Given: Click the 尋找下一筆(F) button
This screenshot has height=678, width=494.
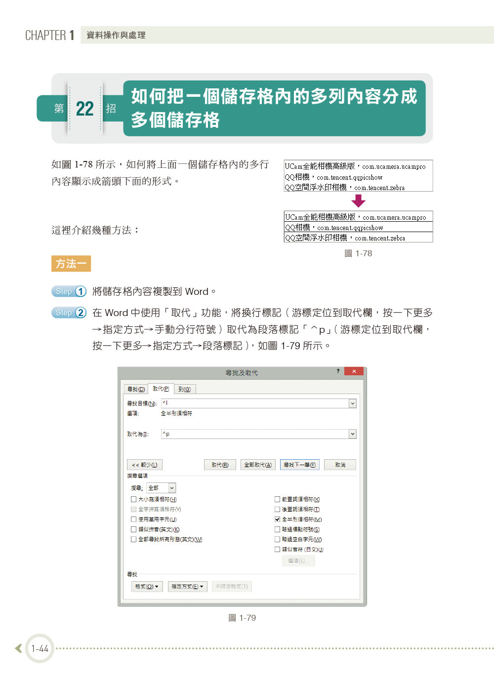Looking at the screenshot, I should point(300,465).
